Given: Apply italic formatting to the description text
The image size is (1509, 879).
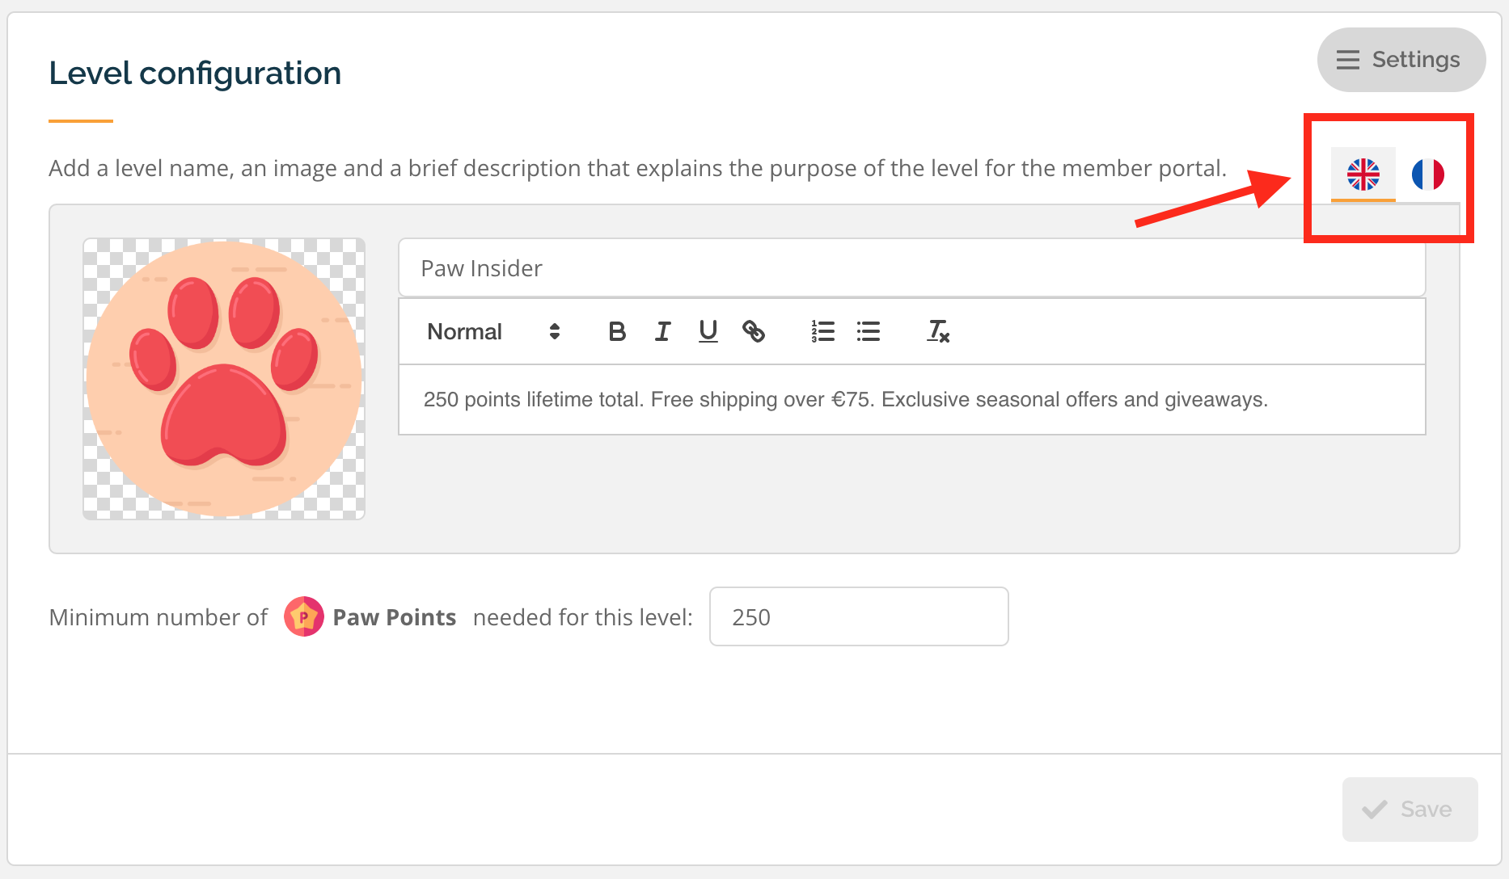Looking at the screenshot, I should [662, 331].
